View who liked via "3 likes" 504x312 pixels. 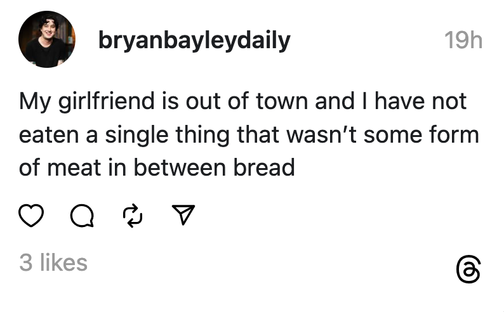53,263
